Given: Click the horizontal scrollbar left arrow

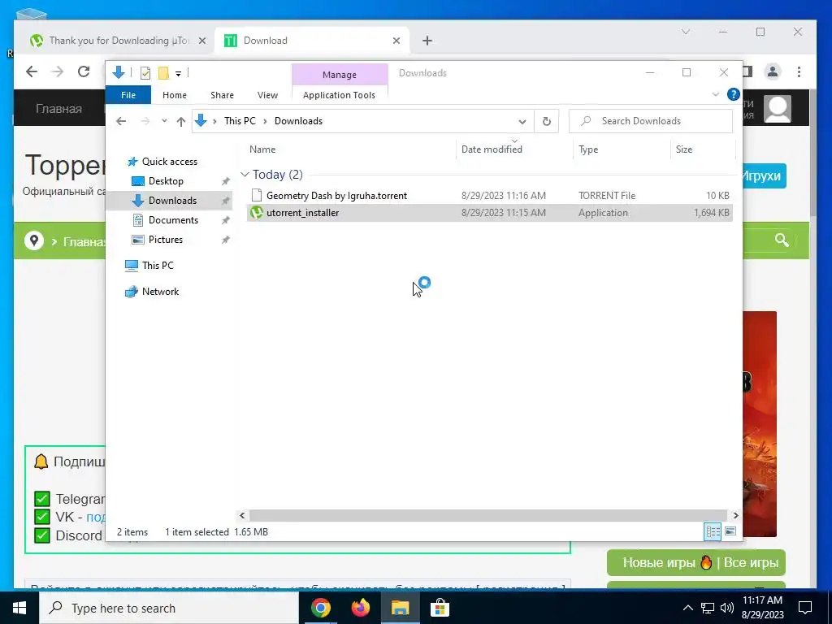Looking at the screenshot, I should coord(242,515).
